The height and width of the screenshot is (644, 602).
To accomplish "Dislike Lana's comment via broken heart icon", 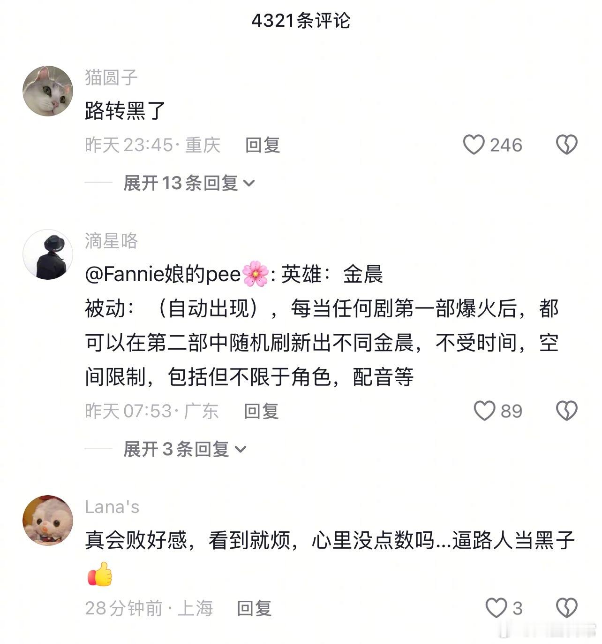I will point(567,608).
